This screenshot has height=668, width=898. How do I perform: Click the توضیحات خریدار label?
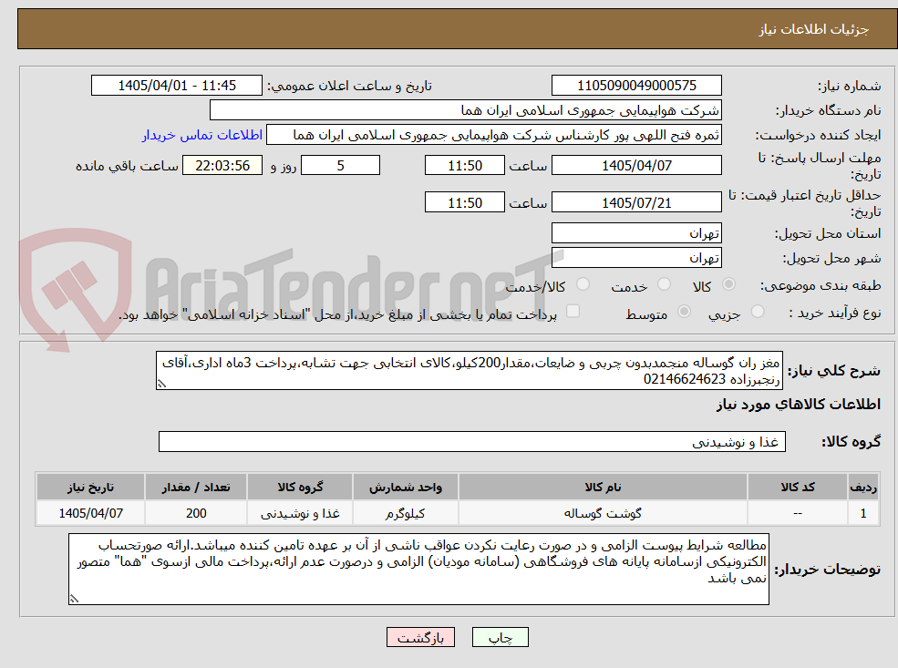point(827,570)
